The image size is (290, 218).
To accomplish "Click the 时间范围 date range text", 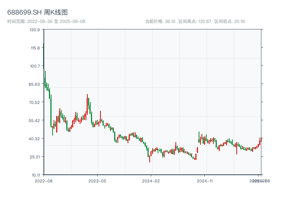I will 46,21.
